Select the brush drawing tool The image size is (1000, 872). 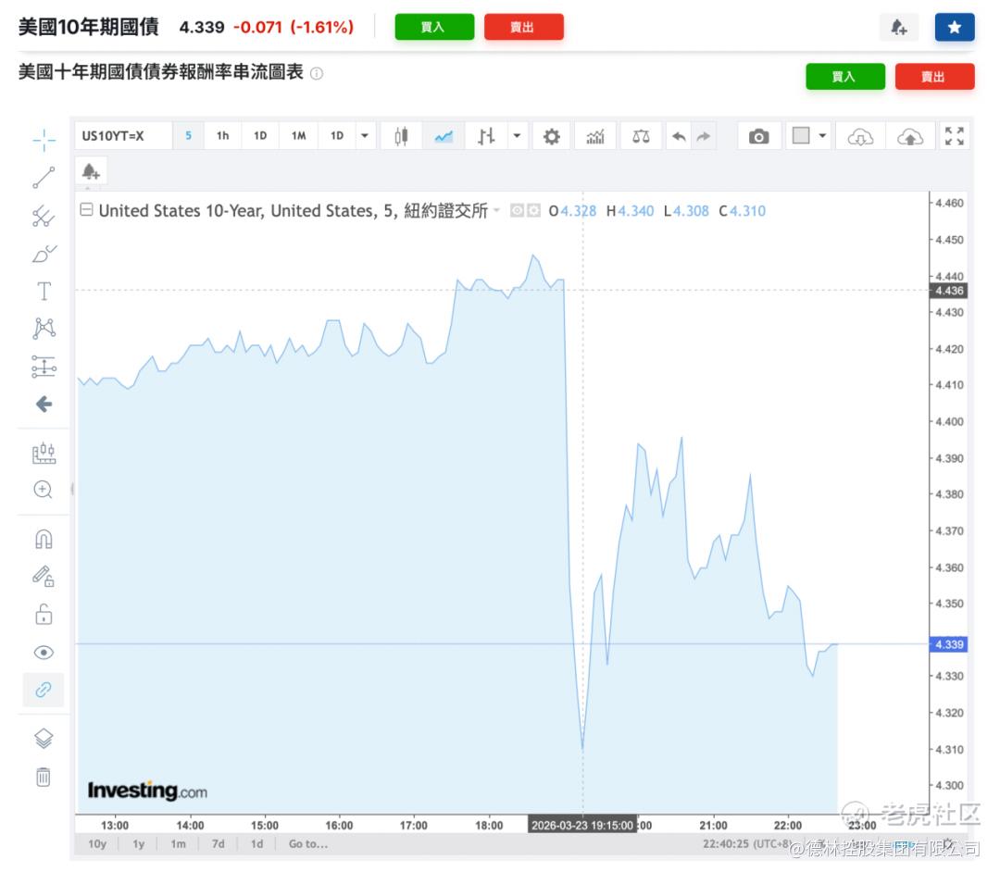(44, 254)
